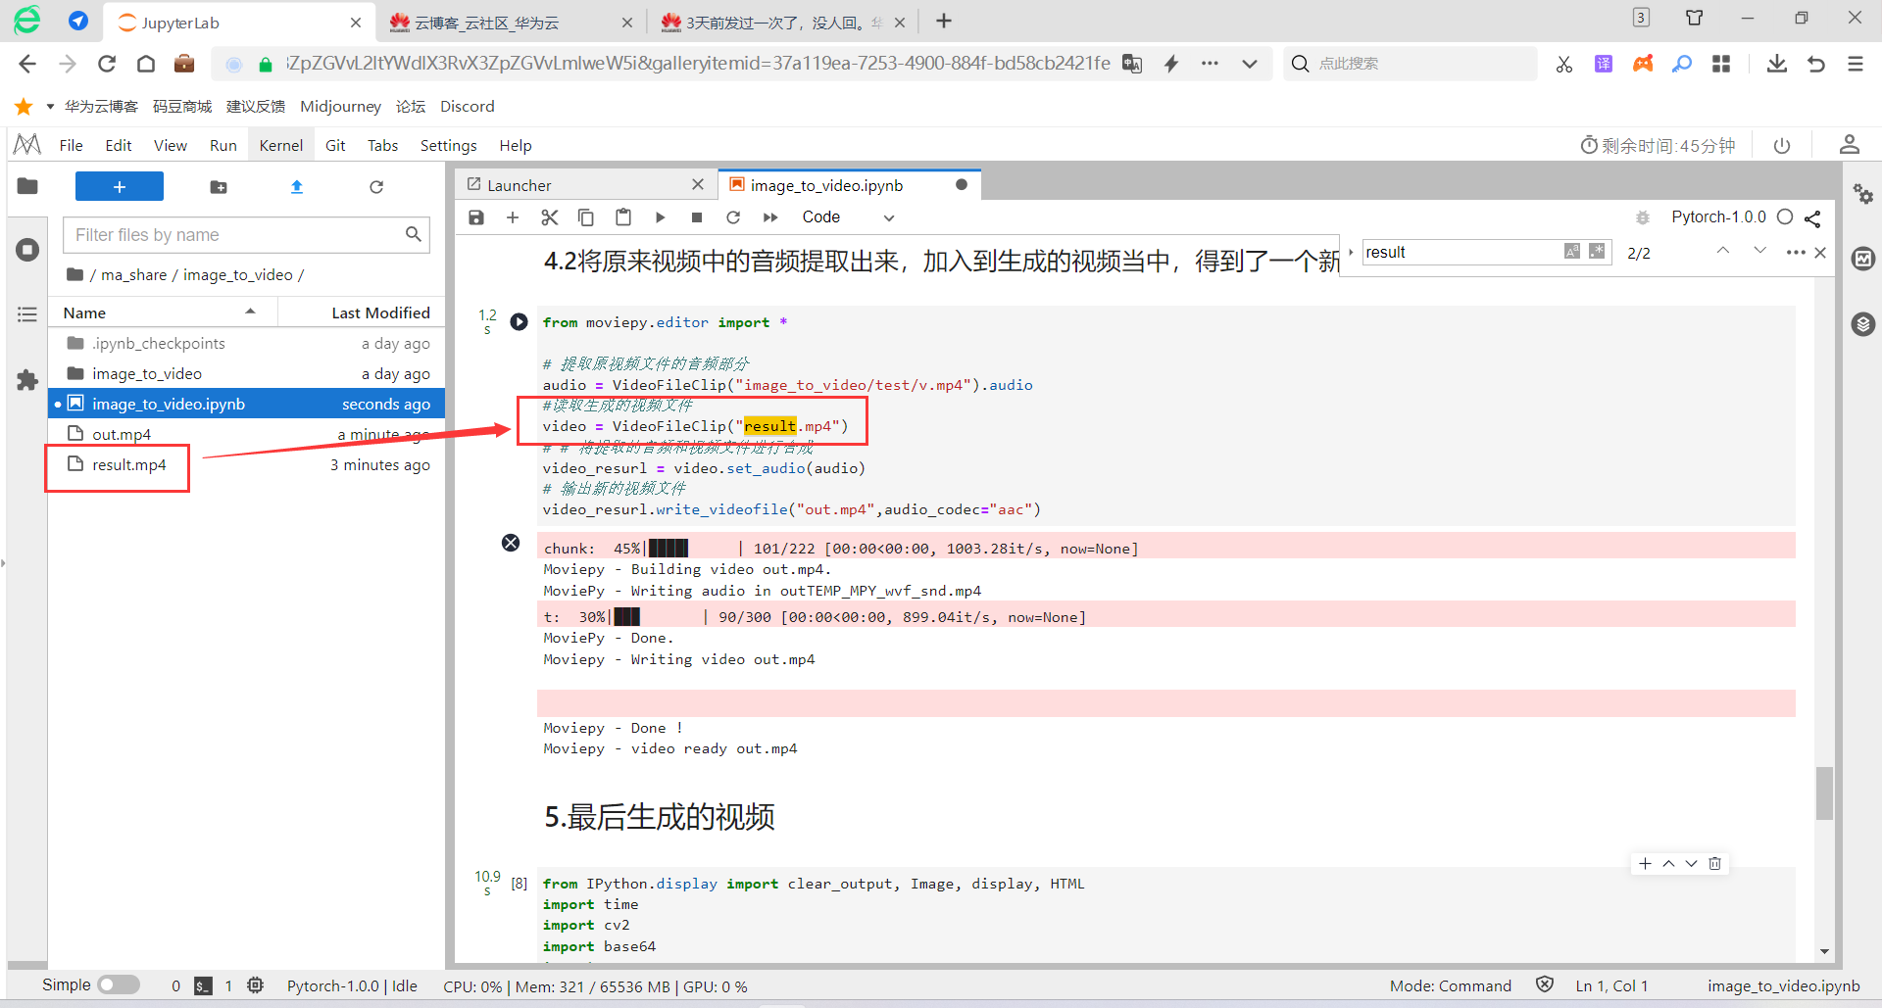The image size is (1882, 1008).
Task: Click the blue new launcher plus button
Action: (x=120, y=186)
